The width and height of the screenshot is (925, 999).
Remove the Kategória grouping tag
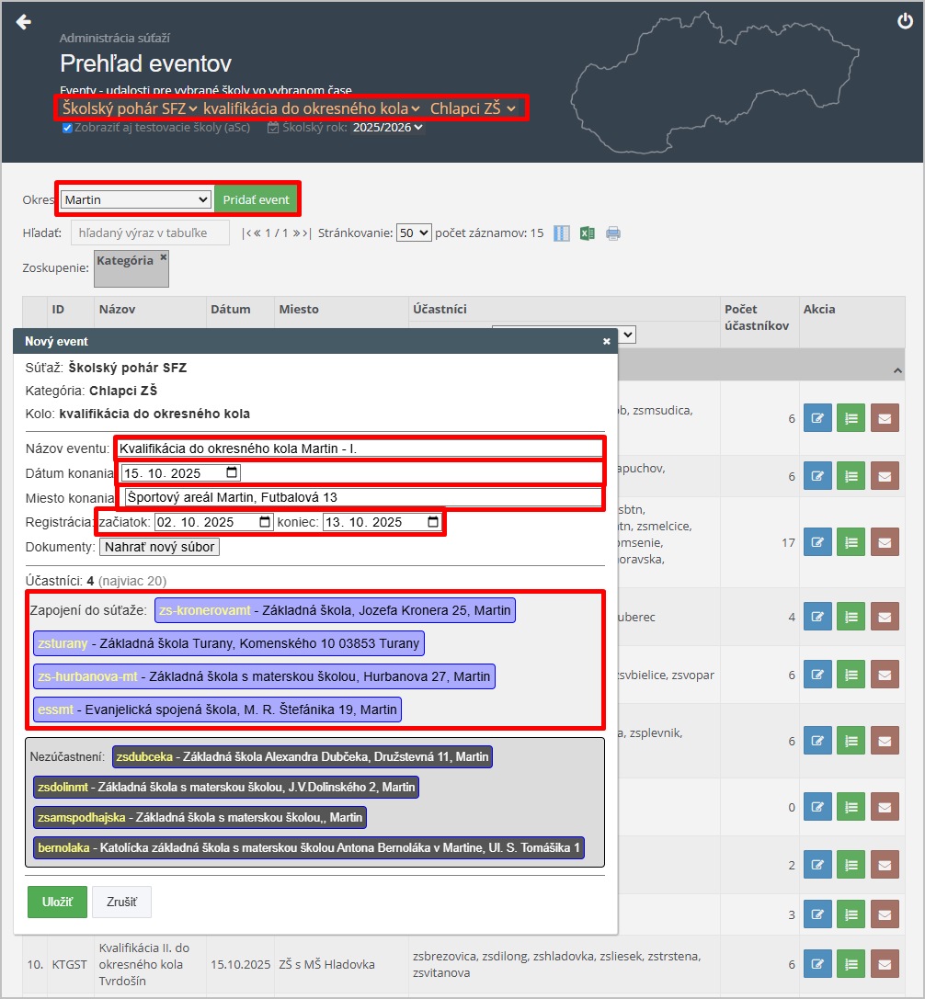point(164,258)
